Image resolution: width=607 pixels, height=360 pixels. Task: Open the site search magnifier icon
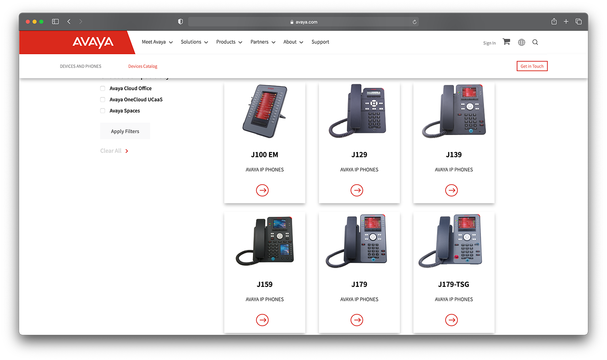535,42
